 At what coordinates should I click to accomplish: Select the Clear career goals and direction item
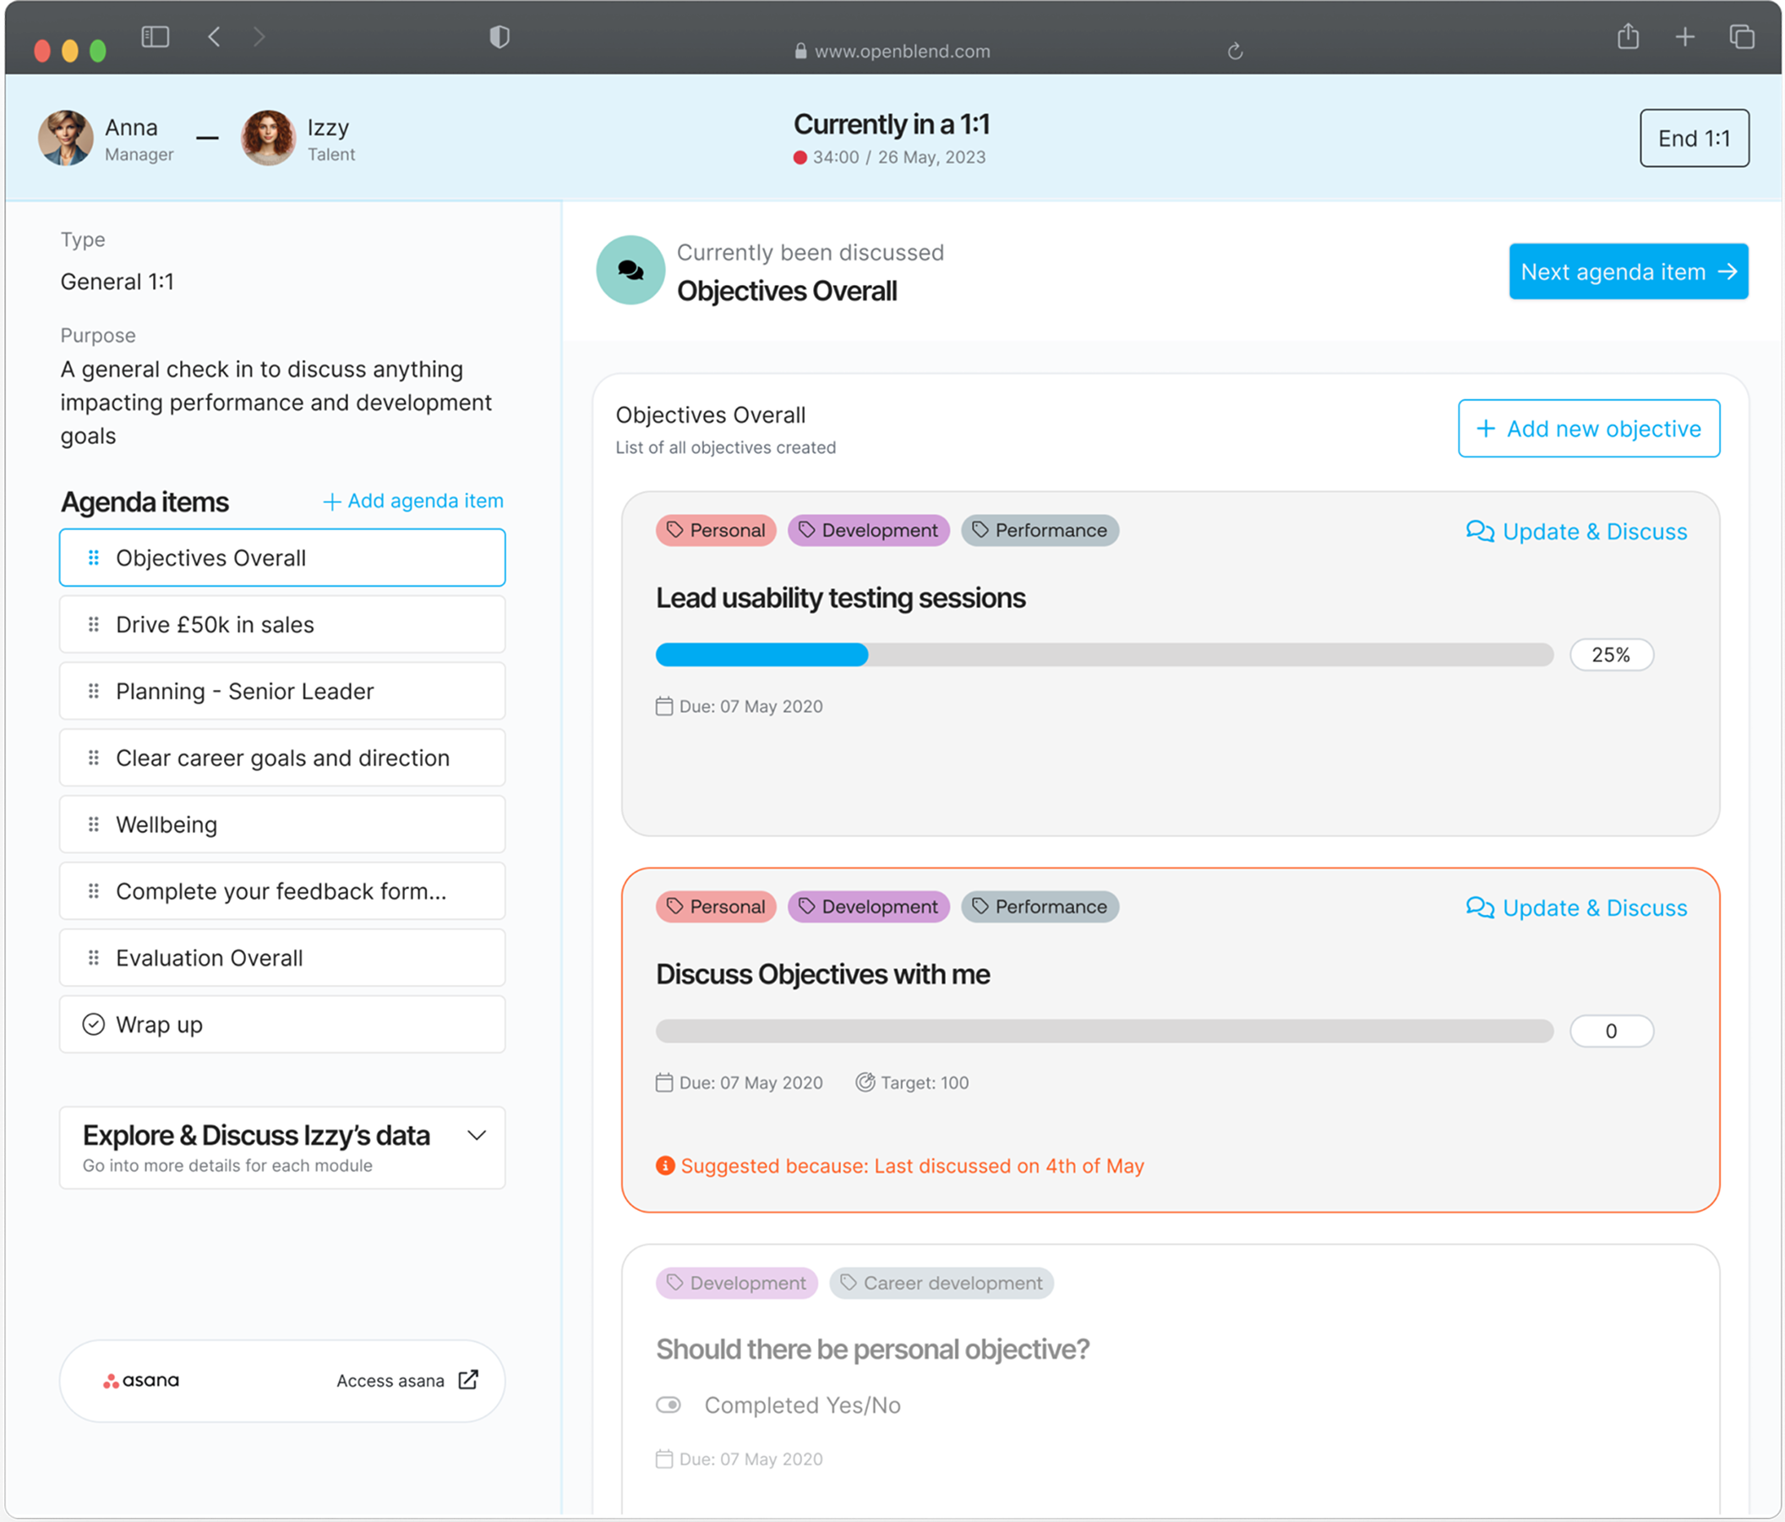pos(281,758)
